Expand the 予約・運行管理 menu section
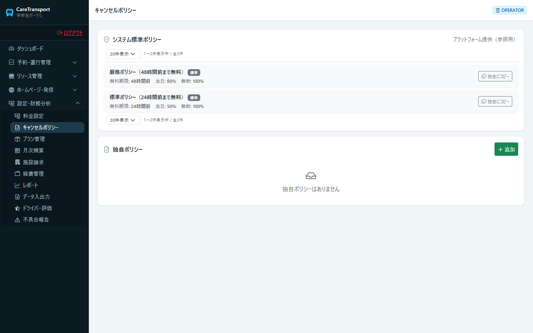 44,62
